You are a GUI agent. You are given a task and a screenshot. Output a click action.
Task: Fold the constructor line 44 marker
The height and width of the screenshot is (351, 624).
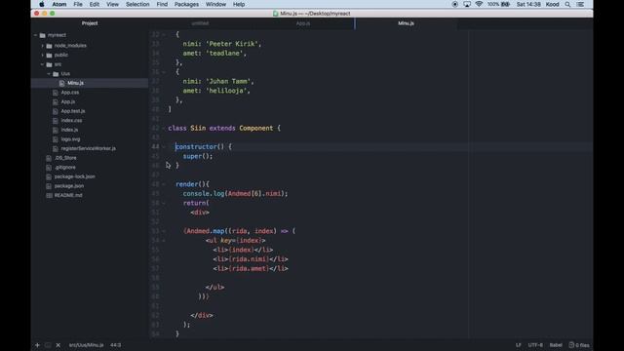(164, 147)
